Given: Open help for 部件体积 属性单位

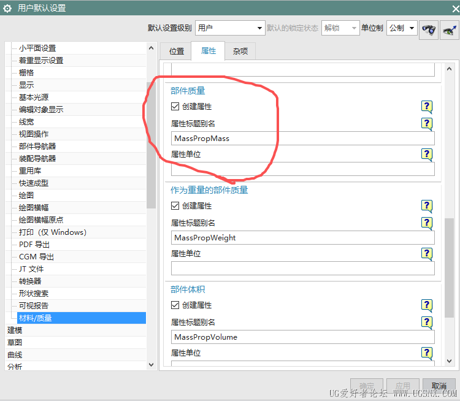Looking at the screenshot, I should pyautogui.click(x=427, y=353).
